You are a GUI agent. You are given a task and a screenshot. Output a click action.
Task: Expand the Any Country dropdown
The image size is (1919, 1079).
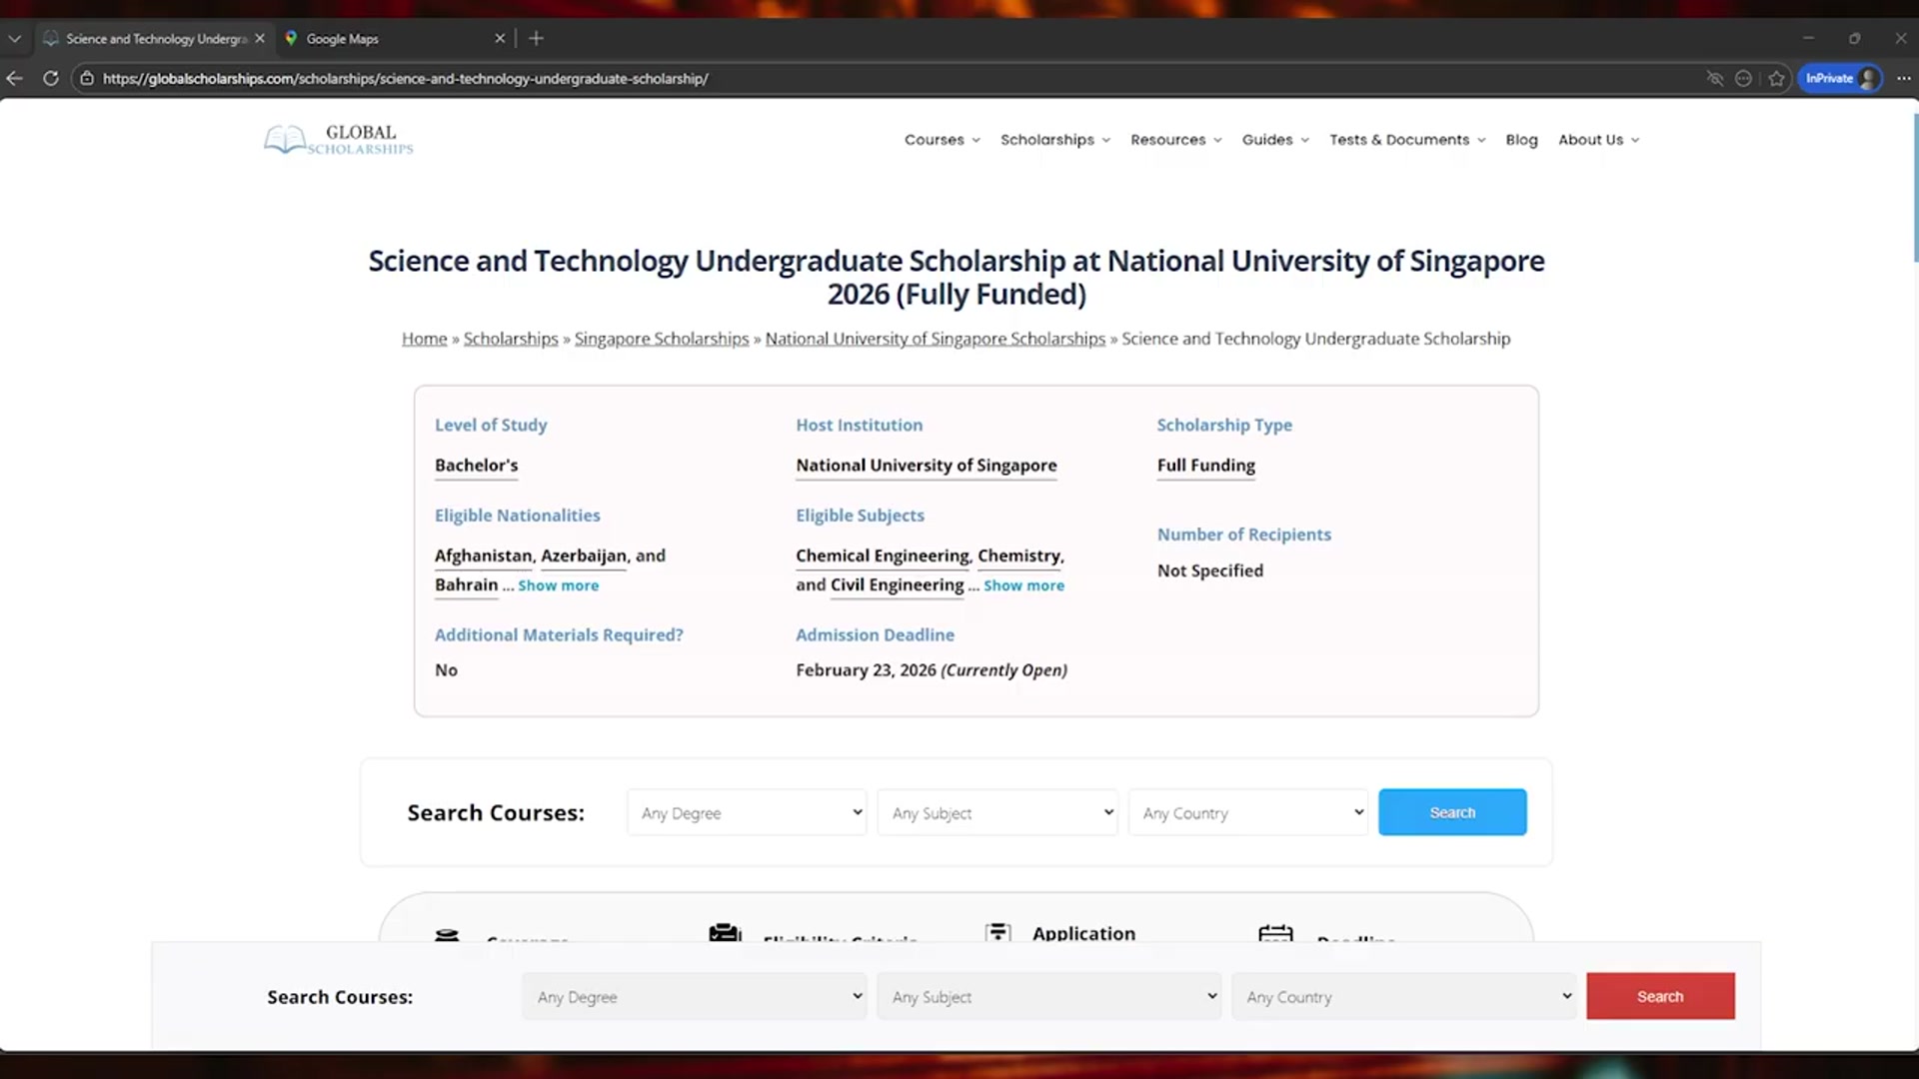tap(1247, 812)
